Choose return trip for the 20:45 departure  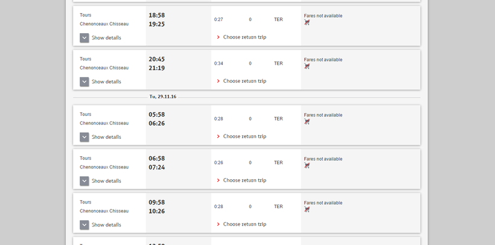point(244,81)
